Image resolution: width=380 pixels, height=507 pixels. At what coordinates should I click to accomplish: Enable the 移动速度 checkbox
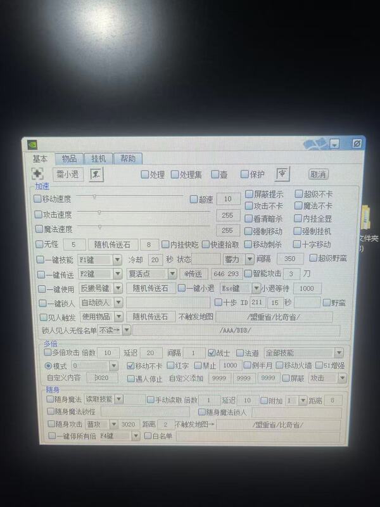[38, 198]
